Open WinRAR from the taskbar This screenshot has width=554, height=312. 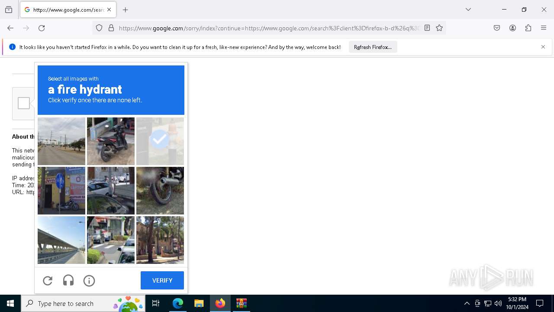[241, 303]
